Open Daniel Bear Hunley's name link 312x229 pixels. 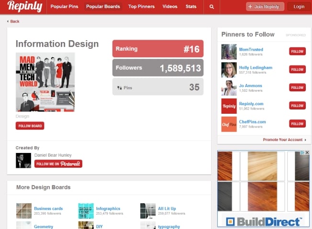coord(53,155)
